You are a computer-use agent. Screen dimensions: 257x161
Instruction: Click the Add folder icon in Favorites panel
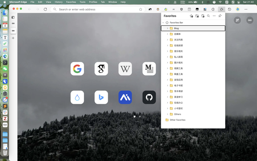coord(197,16)
